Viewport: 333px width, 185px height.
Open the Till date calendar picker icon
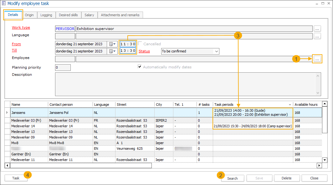(x=110, y=51)
